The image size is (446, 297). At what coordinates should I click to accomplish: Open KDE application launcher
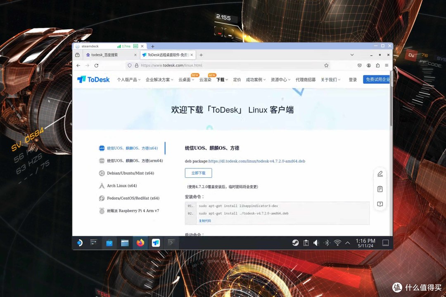point(80,243)
